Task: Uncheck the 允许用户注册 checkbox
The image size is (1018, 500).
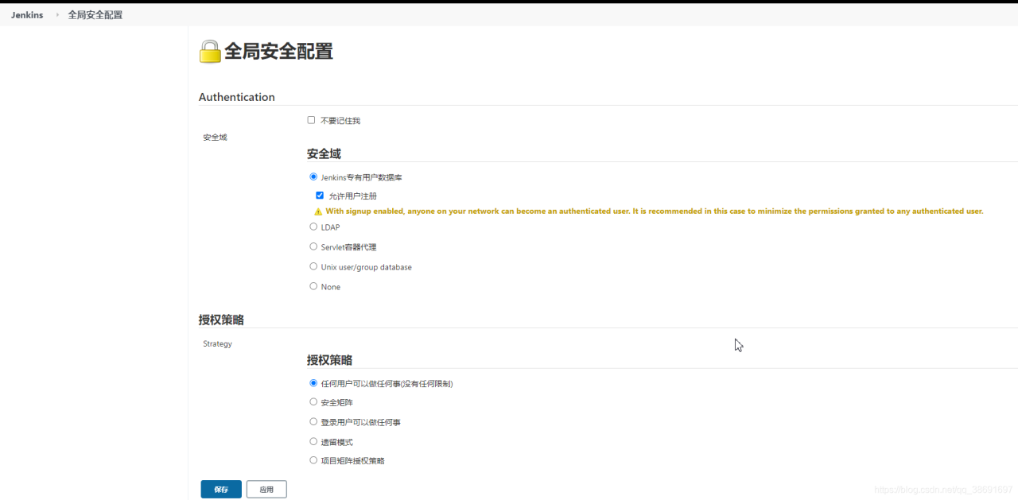Action: (x=320, y=196)
